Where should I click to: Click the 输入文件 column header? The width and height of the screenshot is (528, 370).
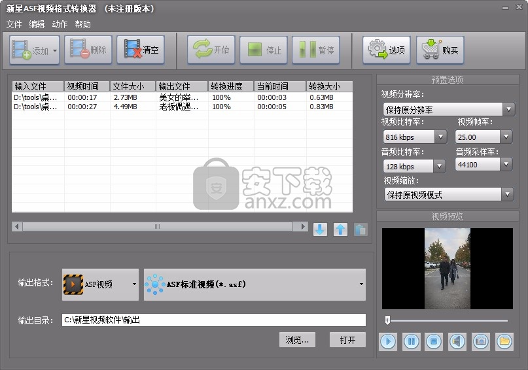pos(38,86)
